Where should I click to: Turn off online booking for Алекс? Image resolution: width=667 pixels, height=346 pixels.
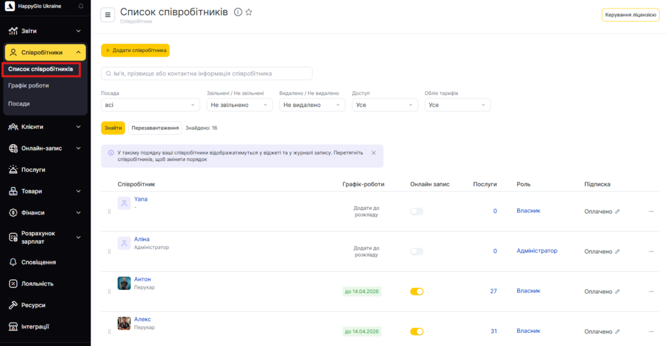coord(417,331)
